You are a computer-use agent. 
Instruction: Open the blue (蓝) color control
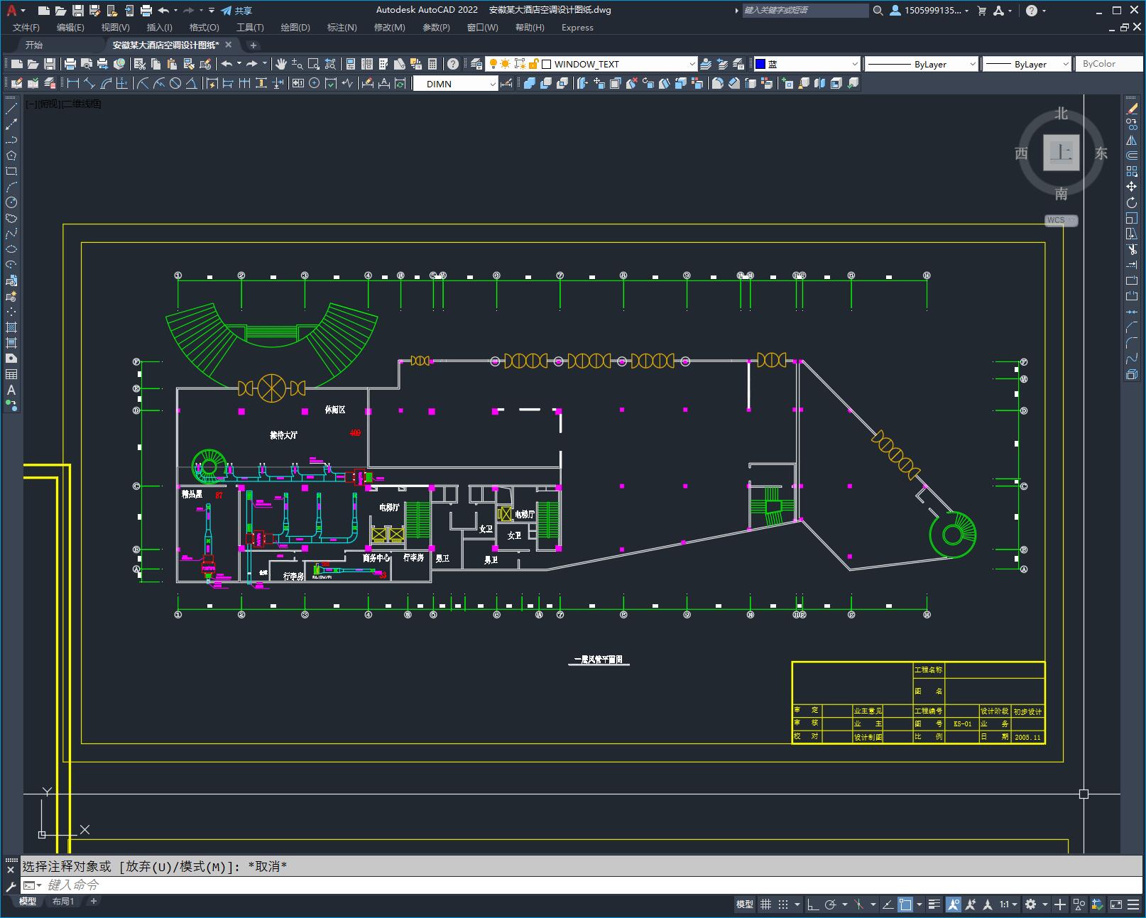[807, 64]
